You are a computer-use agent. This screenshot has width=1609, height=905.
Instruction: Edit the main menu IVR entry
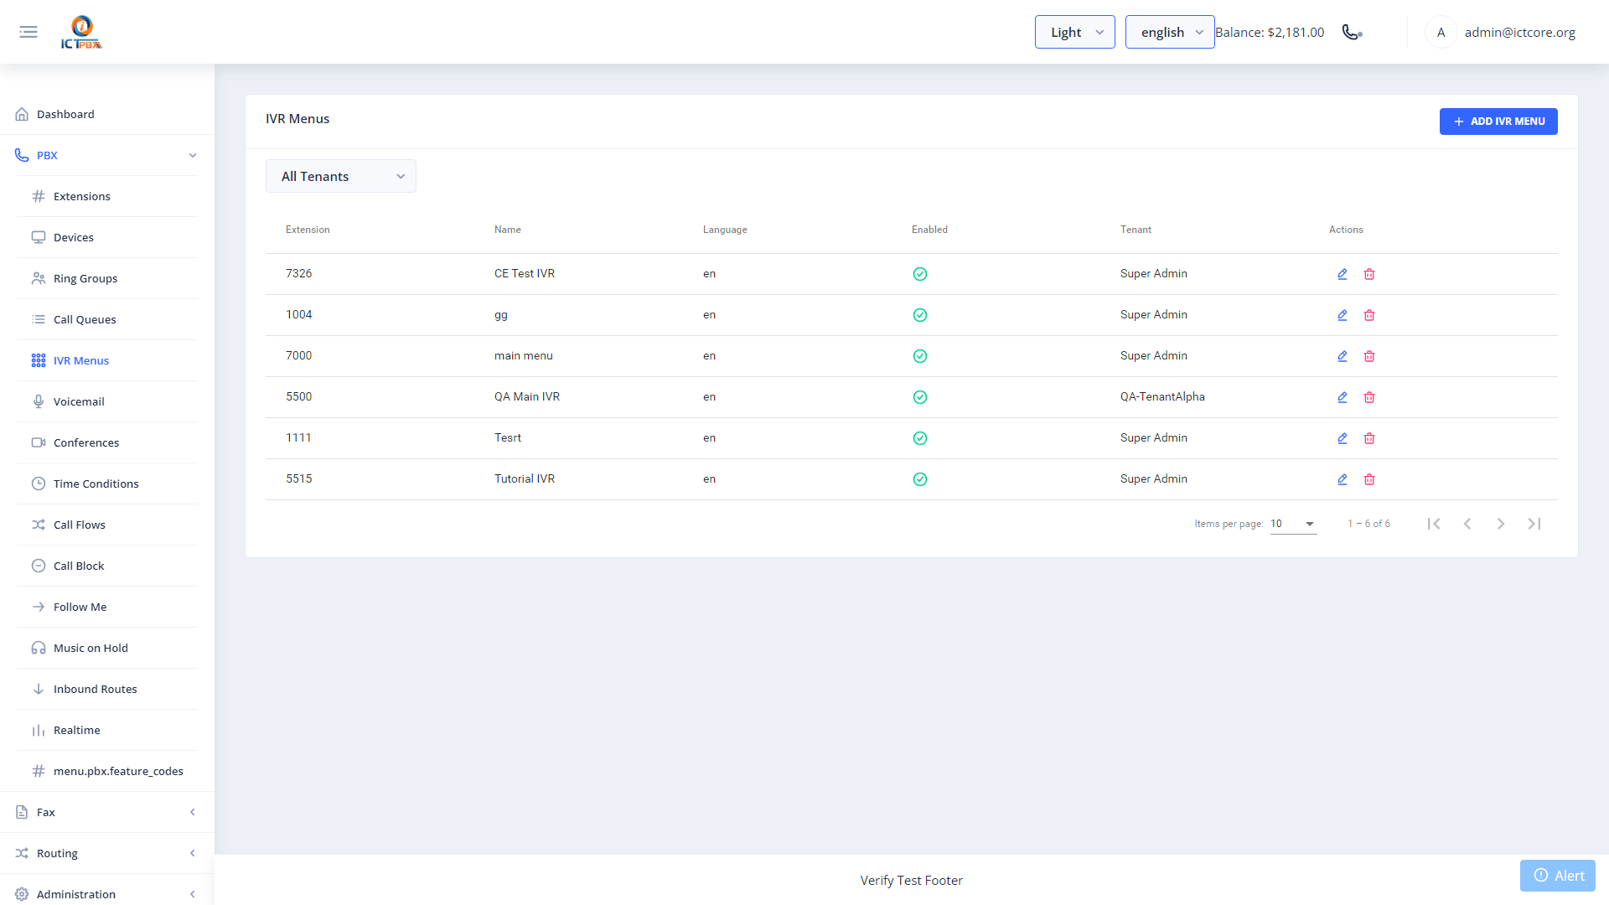click(1343, 356)
